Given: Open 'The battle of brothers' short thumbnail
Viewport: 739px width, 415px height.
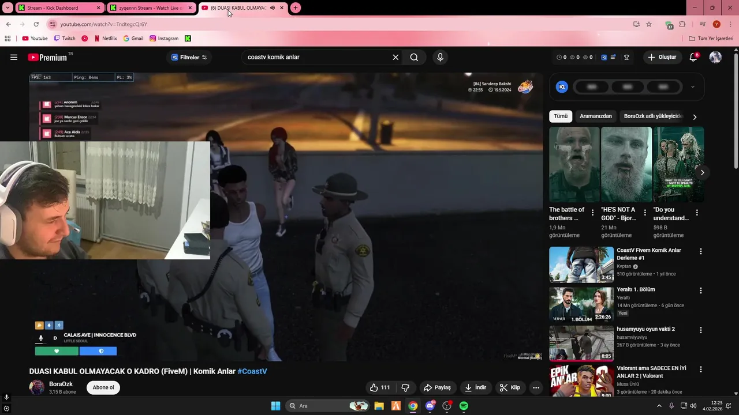Looking at the screenshot, I should (574, 164).
